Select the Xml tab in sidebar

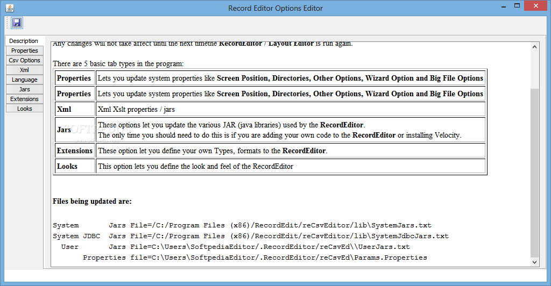pyautogui.click(x=25, y=70)
